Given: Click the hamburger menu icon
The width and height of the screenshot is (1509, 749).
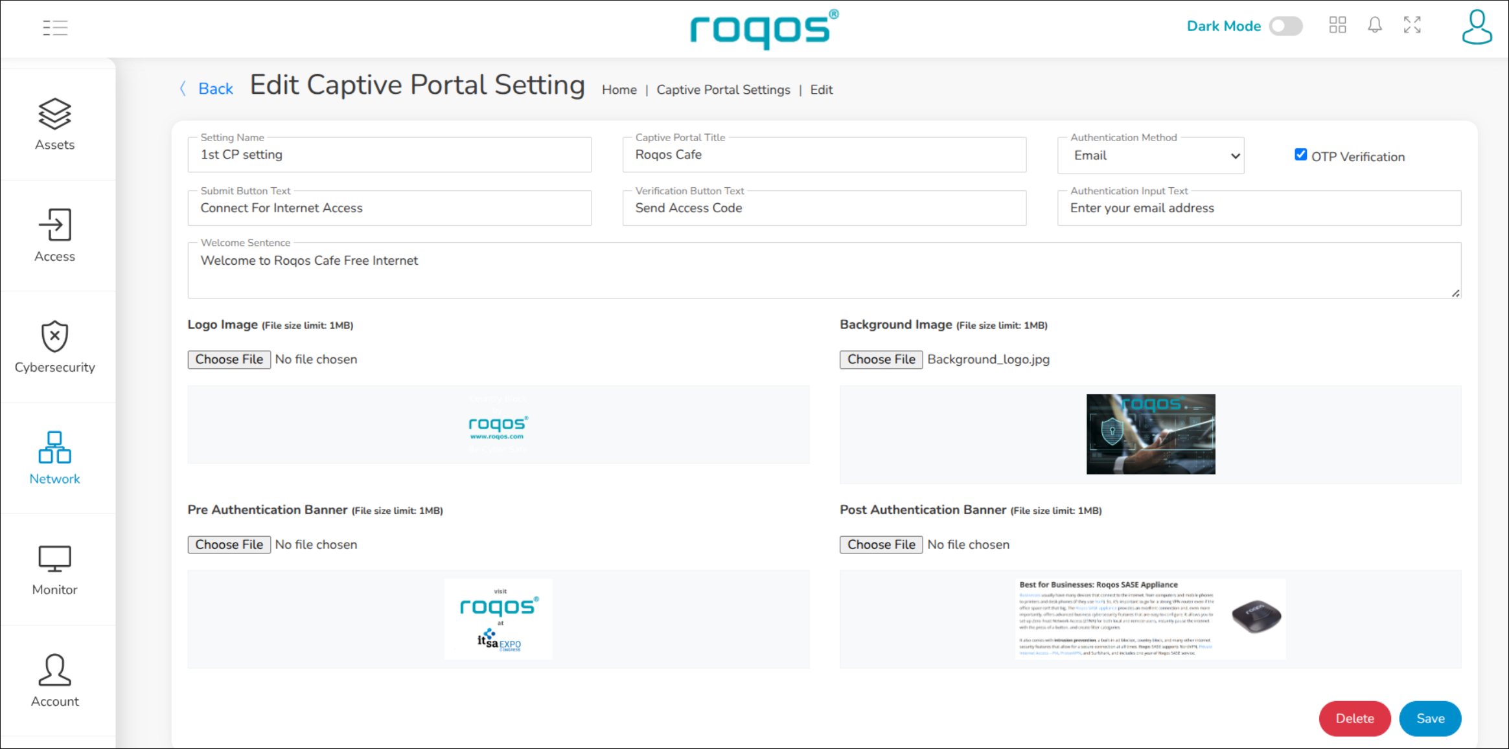Looking at the screenshot, I should click(x=55, y=27).
